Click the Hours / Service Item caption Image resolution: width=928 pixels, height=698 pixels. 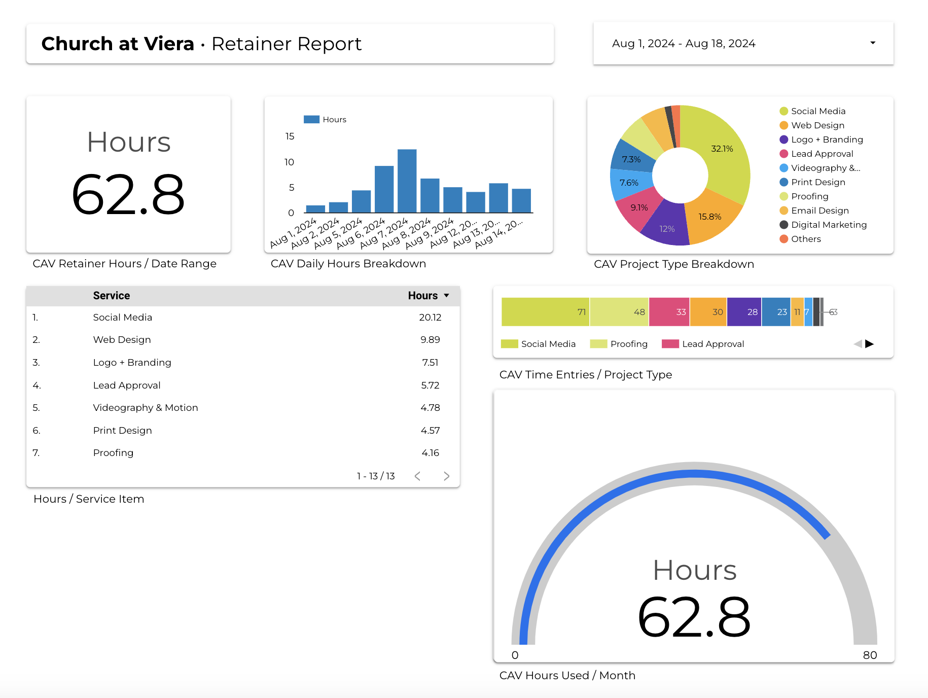(89, 499)
